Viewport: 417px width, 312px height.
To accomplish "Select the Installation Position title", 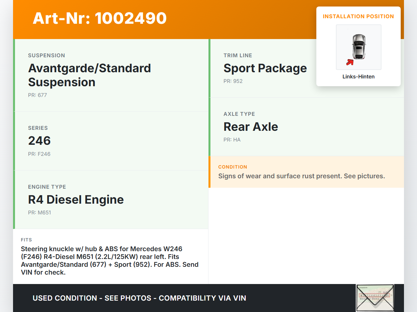I will point(358,16).
